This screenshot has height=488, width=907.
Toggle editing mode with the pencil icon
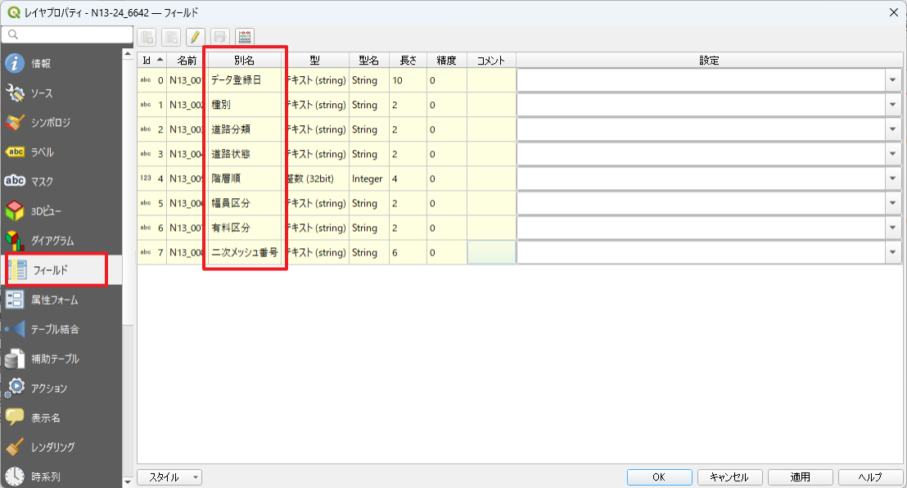pyautogui.click(x=195, y=37)
